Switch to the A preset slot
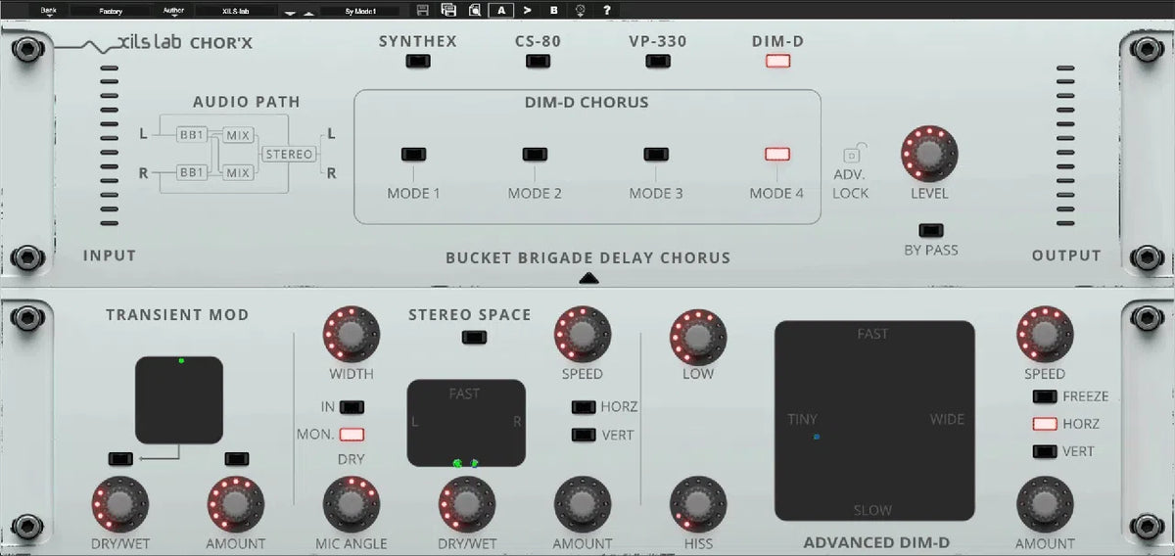Image resolution: width=1175 pixels, height=556 pixels. coord(501,11)
